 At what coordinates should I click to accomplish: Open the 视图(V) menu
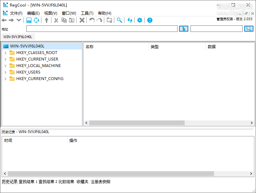(x=50, y=13)
